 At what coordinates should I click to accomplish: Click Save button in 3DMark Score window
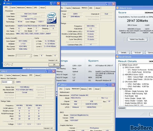tap(149, 52)
